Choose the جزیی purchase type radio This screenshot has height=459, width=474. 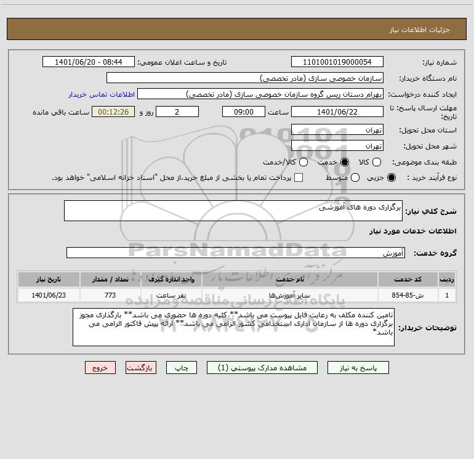tap(391, 177)
